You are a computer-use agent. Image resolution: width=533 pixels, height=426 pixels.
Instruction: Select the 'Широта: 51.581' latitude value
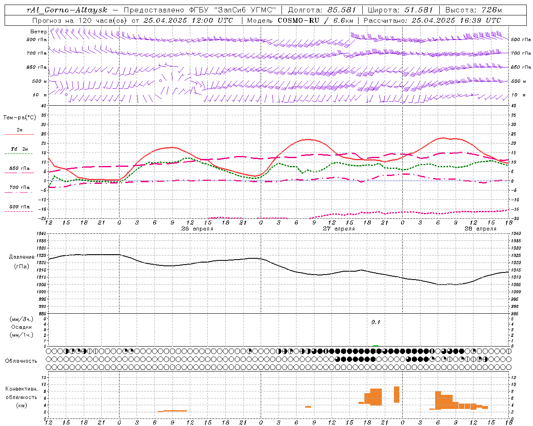[x=401, y=10]
